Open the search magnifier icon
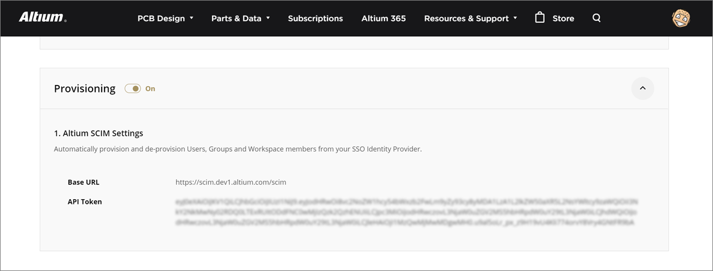This screenshot has height=271, width=713. coord(596,18)
